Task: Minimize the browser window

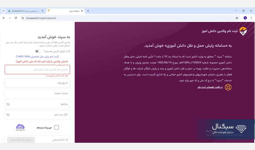Action: pyautogui.click(x=236, y=11)
